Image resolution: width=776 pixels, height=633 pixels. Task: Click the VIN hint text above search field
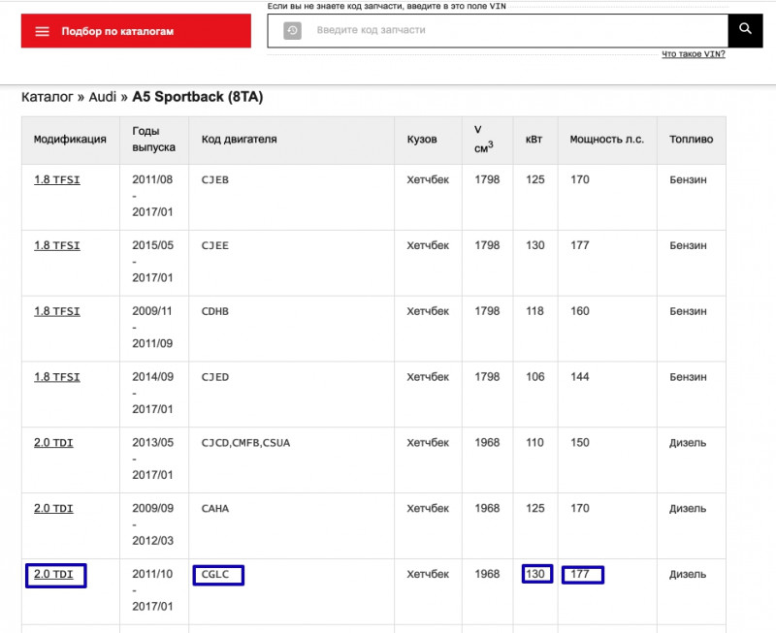click(386, 7)
